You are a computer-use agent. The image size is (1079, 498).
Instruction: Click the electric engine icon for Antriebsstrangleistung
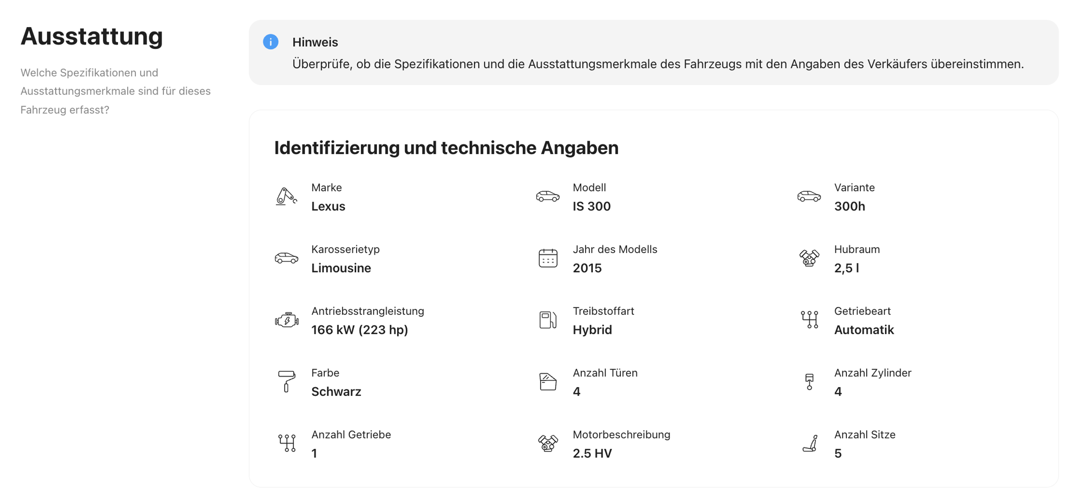click(287, 320)
